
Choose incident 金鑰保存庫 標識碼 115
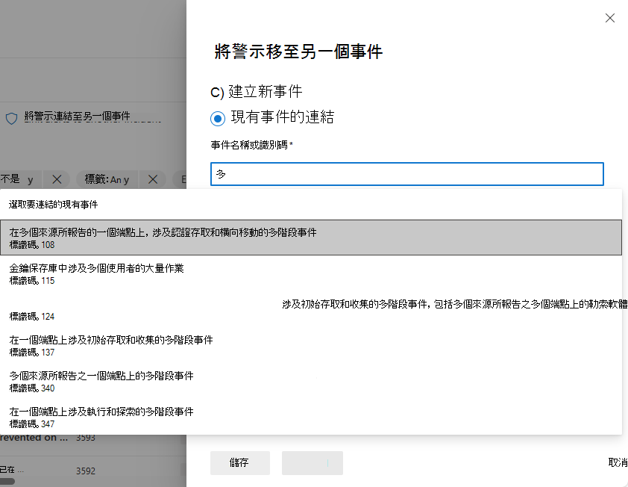pos(311,273)
